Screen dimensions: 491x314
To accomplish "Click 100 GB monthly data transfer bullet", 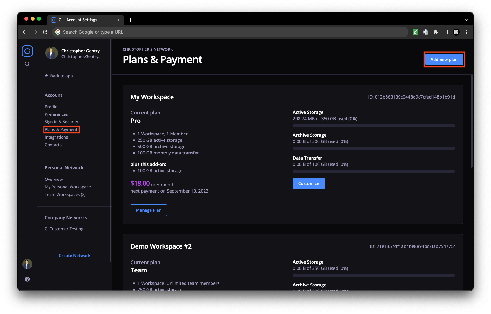I will pyautogui.click(x=168, y=153).
